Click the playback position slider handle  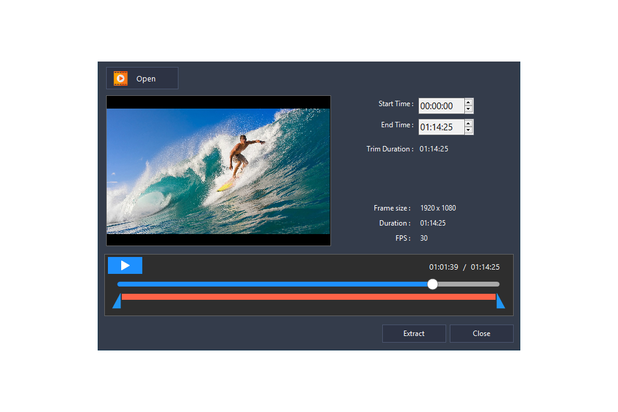[432, 284]
